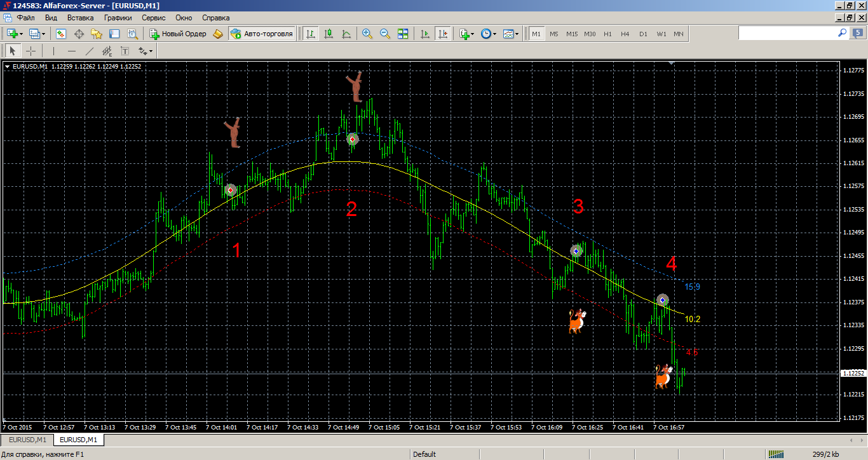Zoom out the chart
The width and height of the screenshot is (868, 460).
pyautogui.click(x=385, y=34)
